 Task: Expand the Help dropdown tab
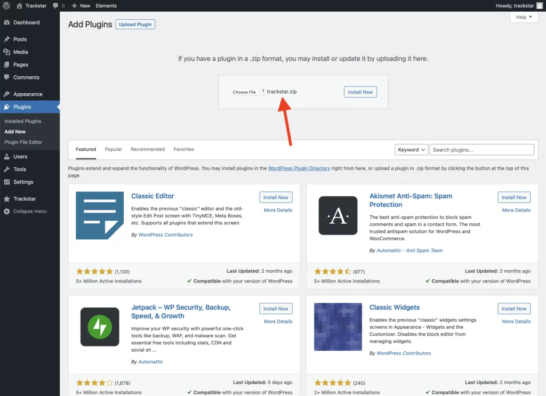[524, 17]
